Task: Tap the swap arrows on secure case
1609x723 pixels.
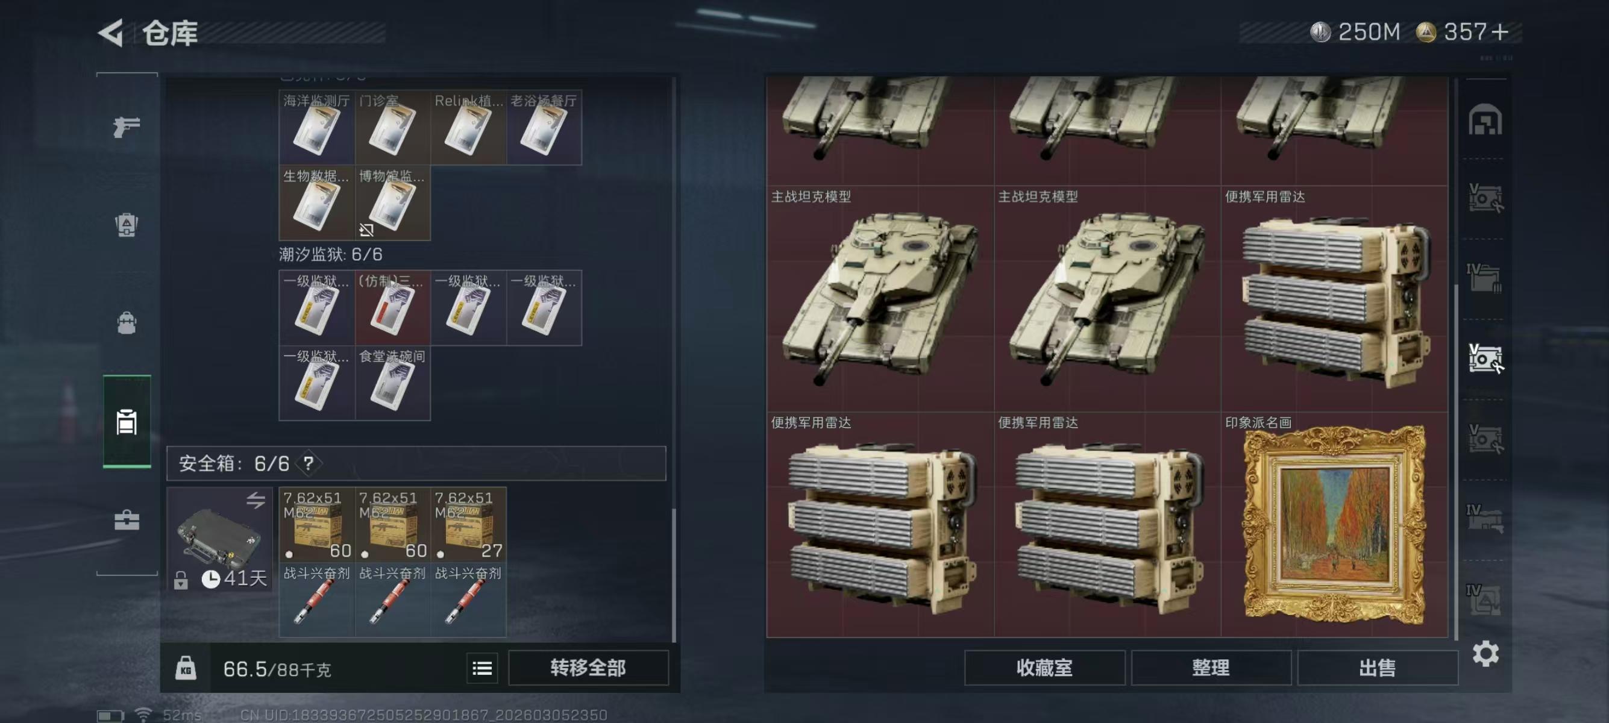Action: (x=256, y=500)
